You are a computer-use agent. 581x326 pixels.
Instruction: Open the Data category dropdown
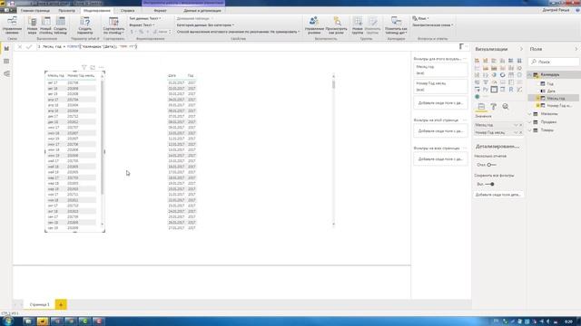205,25
